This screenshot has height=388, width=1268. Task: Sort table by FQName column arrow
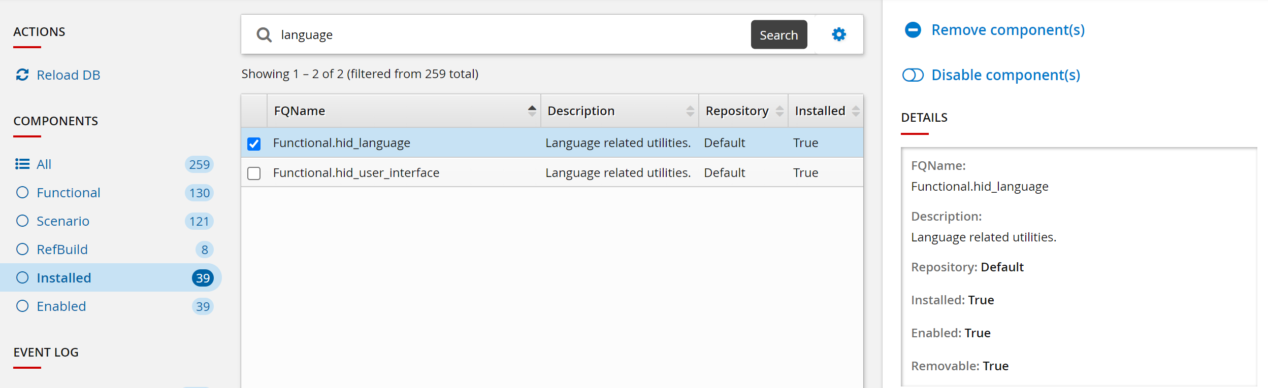tap(532, 111)
